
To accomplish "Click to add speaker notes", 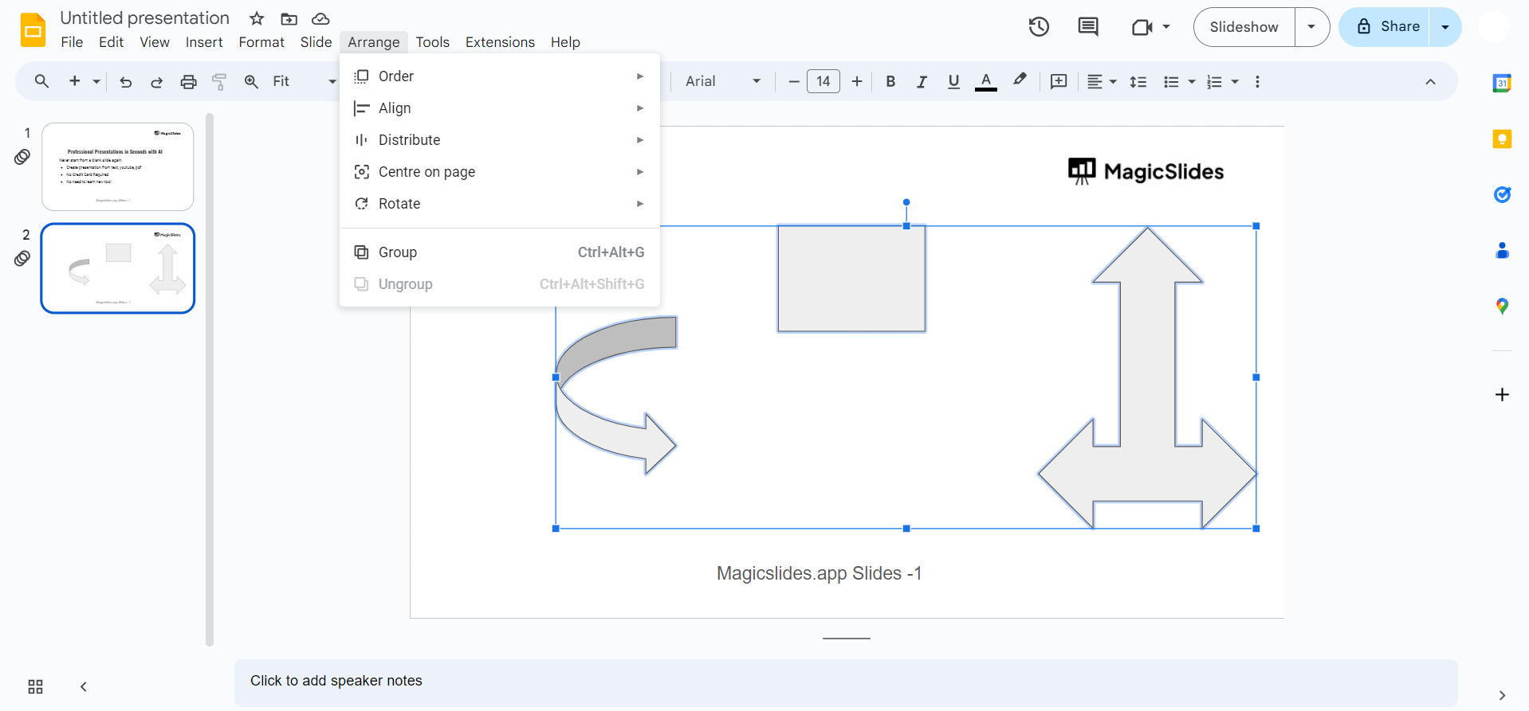I will (846, 682).
